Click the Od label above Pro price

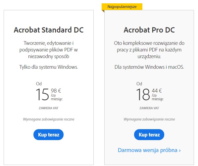(x=139, y=84)
